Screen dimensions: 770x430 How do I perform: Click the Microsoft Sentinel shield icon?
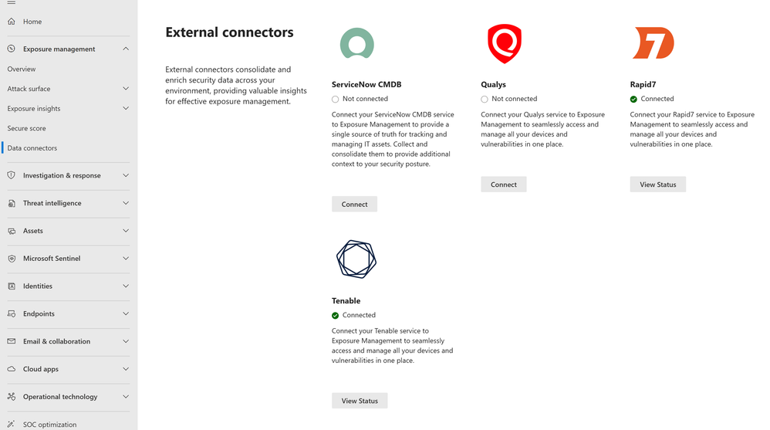click(x=12, y=259)
